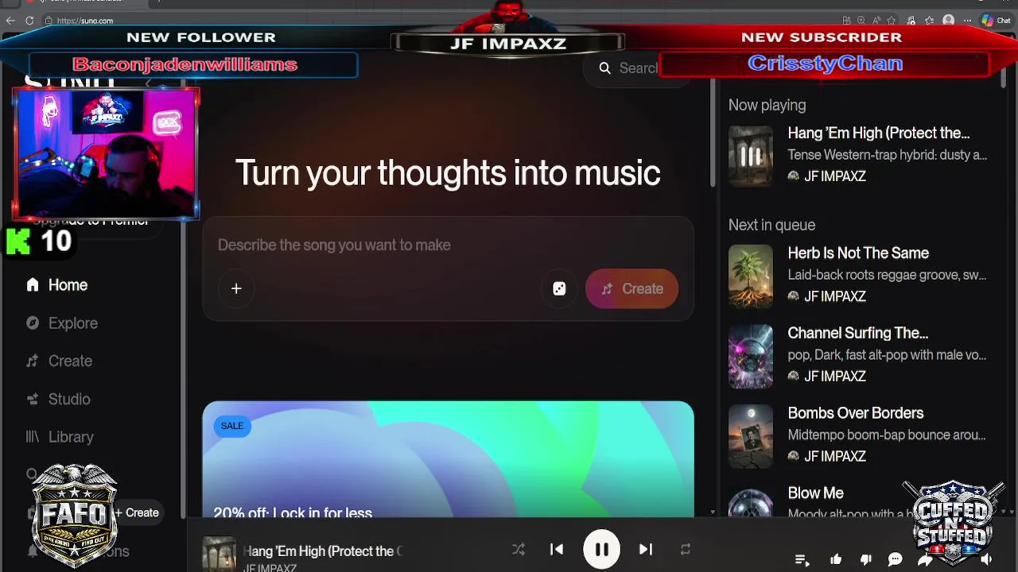Click Midtempo boom-bap bounce description
This screenshot has height=572, width=1018.
887,435
